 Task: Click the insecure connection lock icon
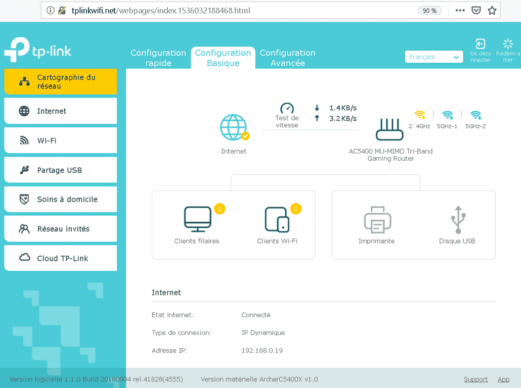click(62, 10)
